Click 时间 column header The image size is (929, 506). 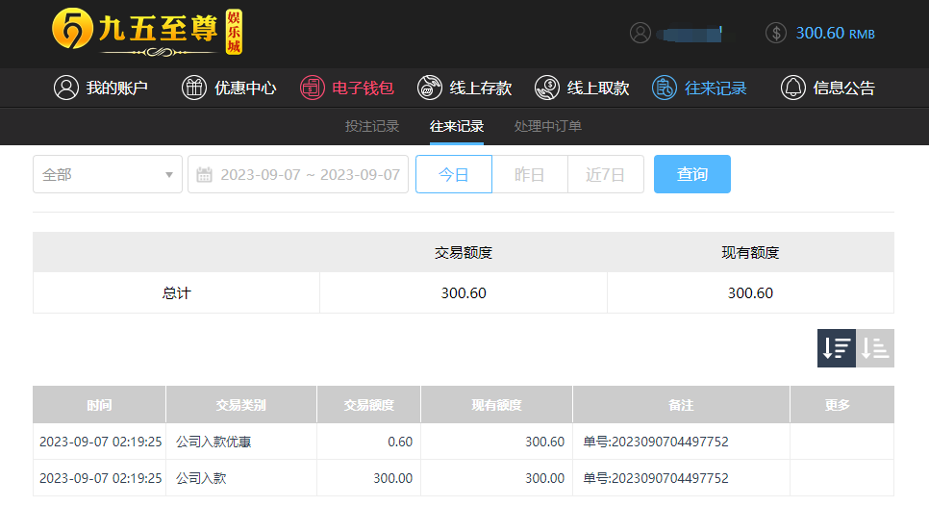[100, 405]
